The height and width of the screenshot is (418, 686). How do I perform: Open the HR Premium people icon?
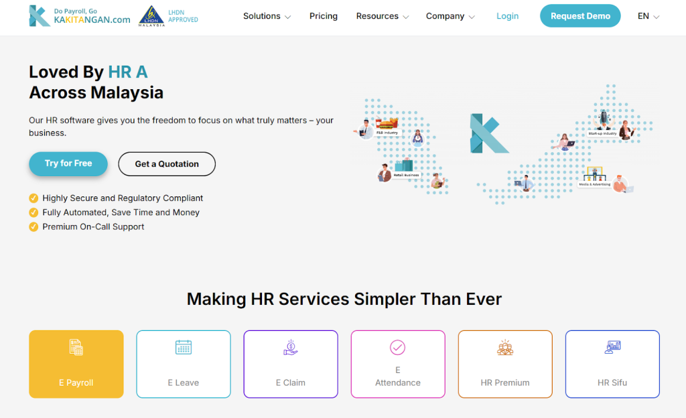pyautogui.click(x=505, y=347)
